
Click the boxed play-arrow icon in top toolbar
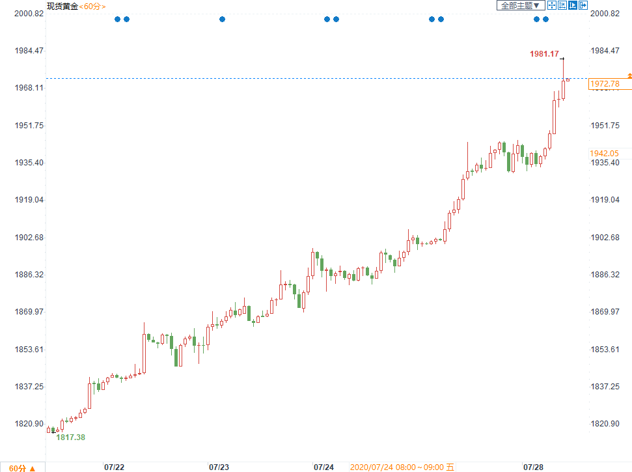(573, 6)
